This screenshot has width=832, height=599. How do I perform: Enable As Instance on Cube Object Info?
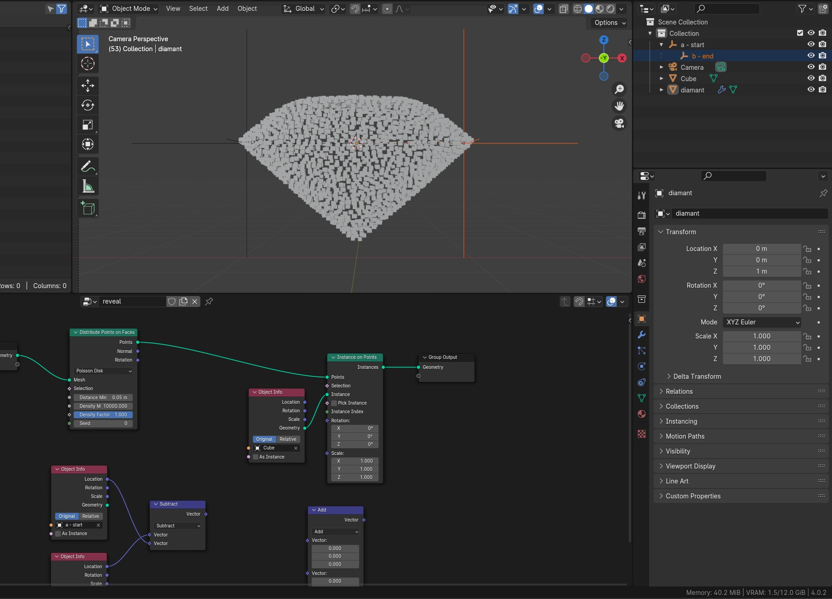pyautogui.click(x=256, y=457)
